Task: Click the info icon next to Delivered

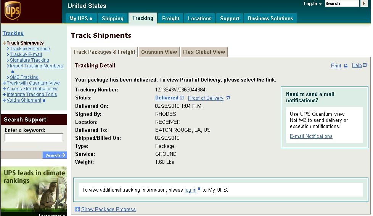Action: pos(182,98)
